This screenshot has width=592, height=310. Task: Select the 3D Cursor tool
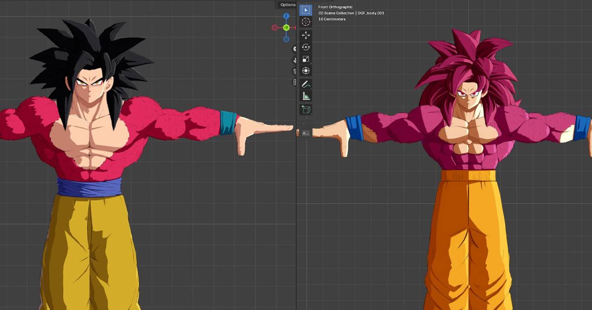pyautogui.click(x=306, y=22)
